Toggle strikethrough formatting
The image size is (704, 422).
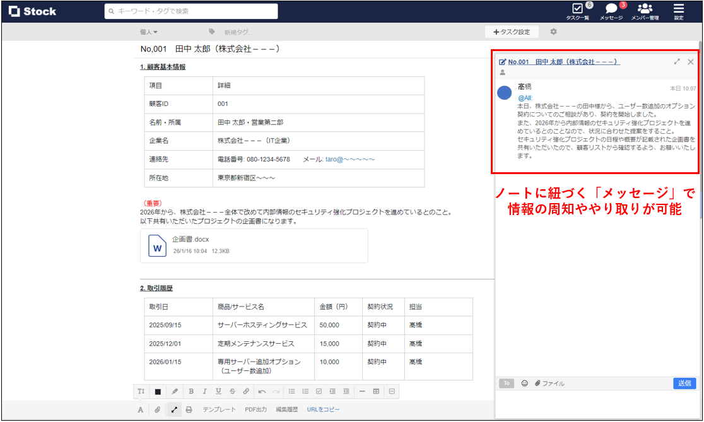click(232, 391)
